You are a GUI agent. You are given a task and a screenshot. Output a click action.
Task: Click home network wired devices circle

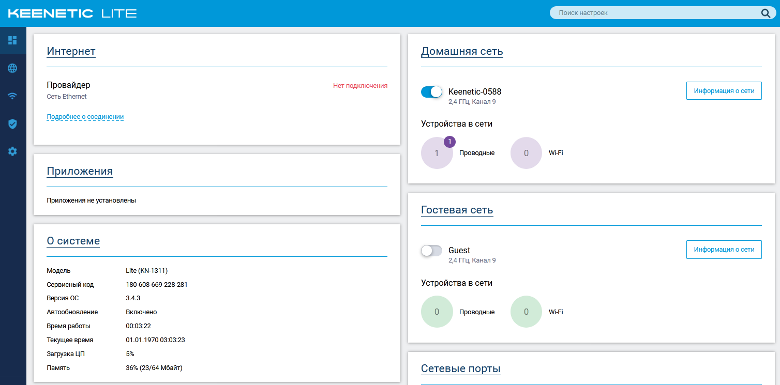(x=437, y=153)
